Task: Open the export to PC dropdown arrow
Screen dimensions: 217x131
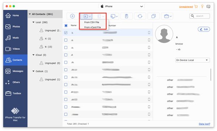Action: point(117,16)
